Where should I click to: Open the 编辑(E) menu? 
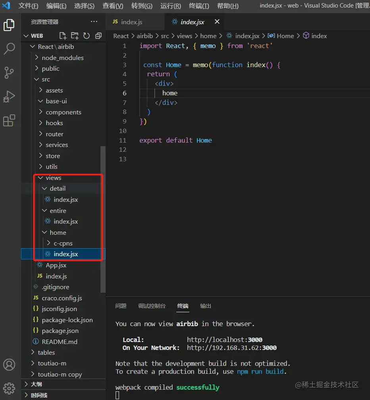coord(56,6)
